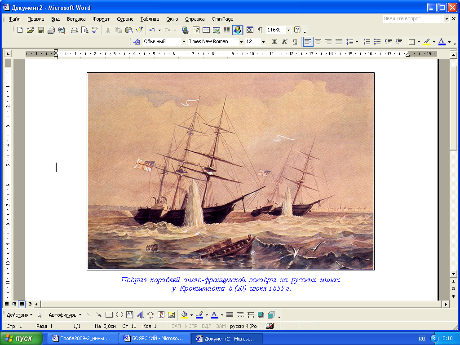Align text to the left
The height and width of the screenshot is (345, 460).
point(308,42)
